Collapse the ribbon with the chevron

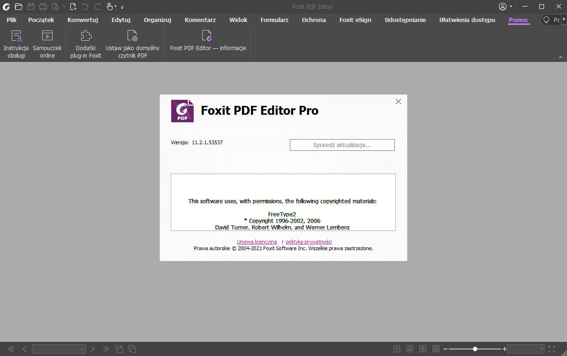click(560, 57)
